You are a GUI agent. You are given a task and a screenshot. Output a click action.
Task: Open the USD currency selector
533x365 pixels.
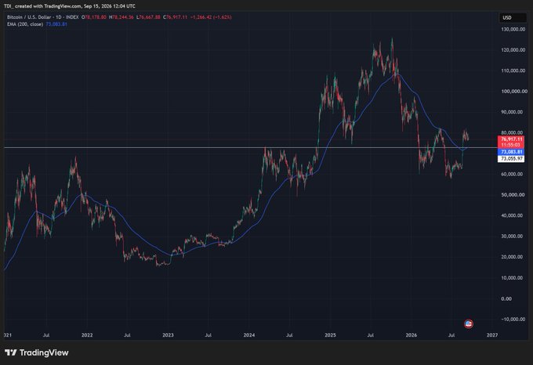[513, 18]
